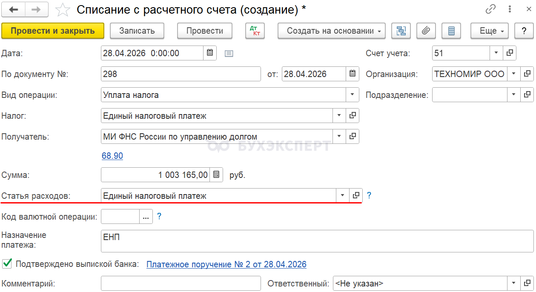The image size is (536, 292).
Task: Click the Дт/Кт postings icon
Action: [255, 31]
